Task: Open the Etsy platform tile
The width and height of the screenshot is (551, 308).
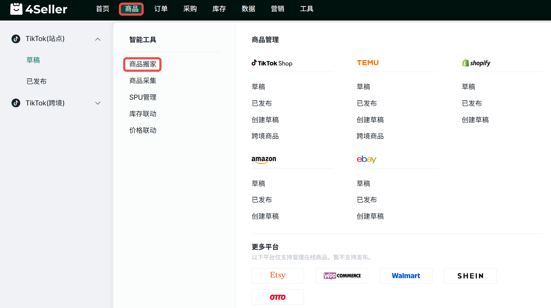Action: [277, 276]
